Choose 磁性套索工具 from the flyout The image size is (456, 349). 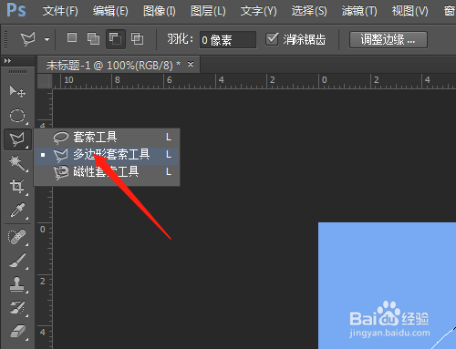click(x=107, y=172)
